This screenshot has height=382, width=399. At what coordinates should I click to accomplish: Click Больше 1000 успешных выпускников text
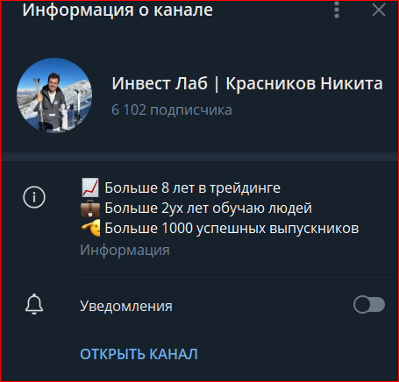coord(232,229)
